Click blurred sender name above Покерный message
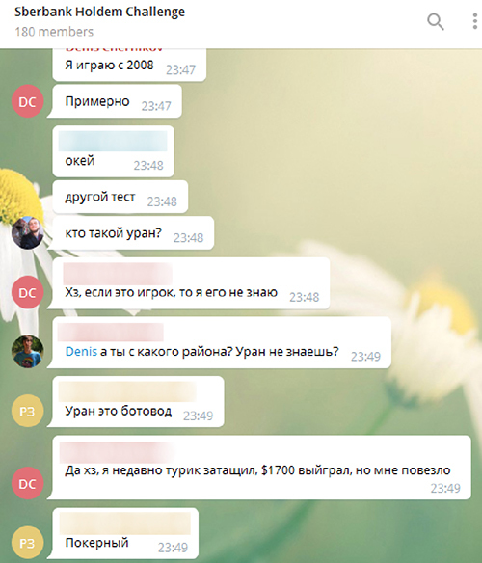This screenshot has width=482, height=563. coord(125,523)
